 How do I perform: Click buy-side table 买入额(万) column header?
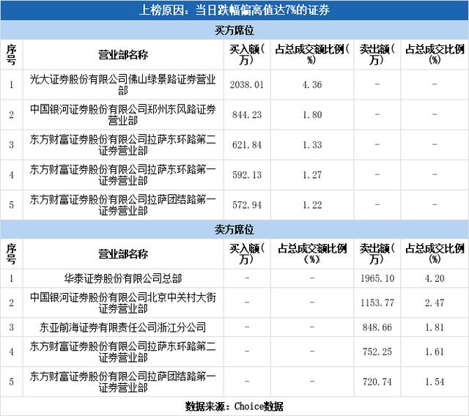coord(247,55)
